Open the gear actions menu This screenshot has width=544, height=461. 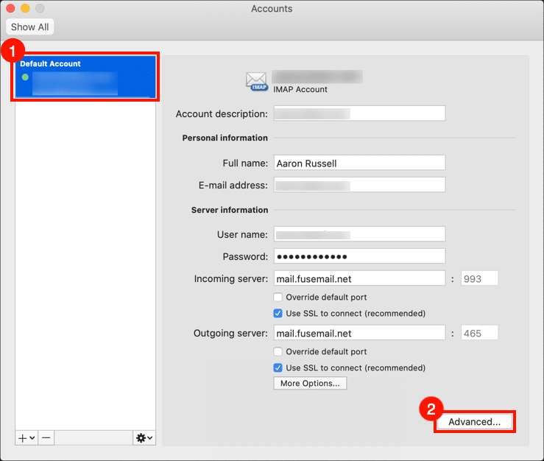tap(144, 437)
